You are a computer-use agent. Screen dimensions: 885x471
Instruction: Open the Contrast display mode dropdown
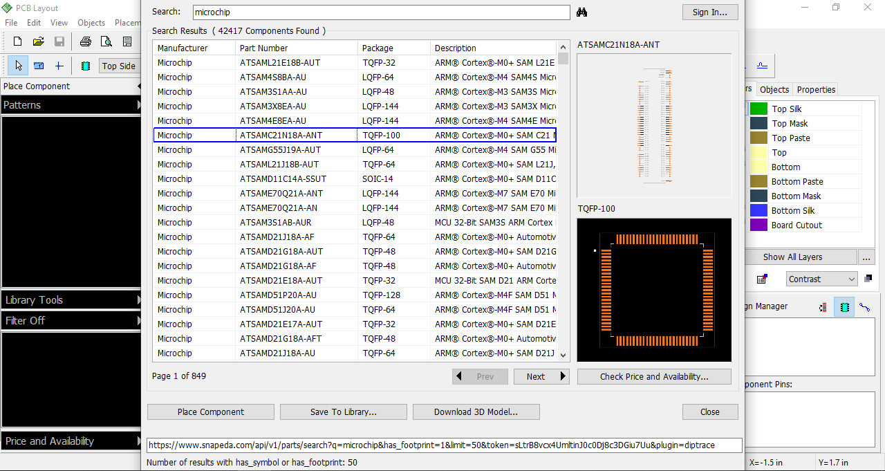point(821,279)
